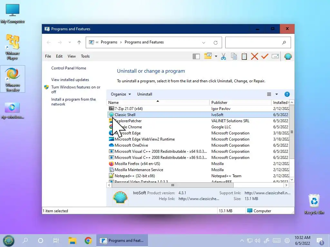This screenshot has height=247, width=330.
Task: Select Mozilla Maintenance Service entry
Action: [x=198, y=169]
